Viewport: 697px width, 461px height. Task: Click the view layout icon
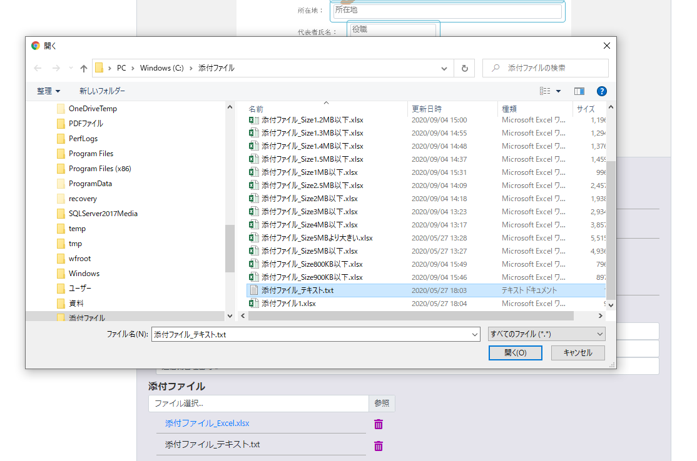coord(545,91)
